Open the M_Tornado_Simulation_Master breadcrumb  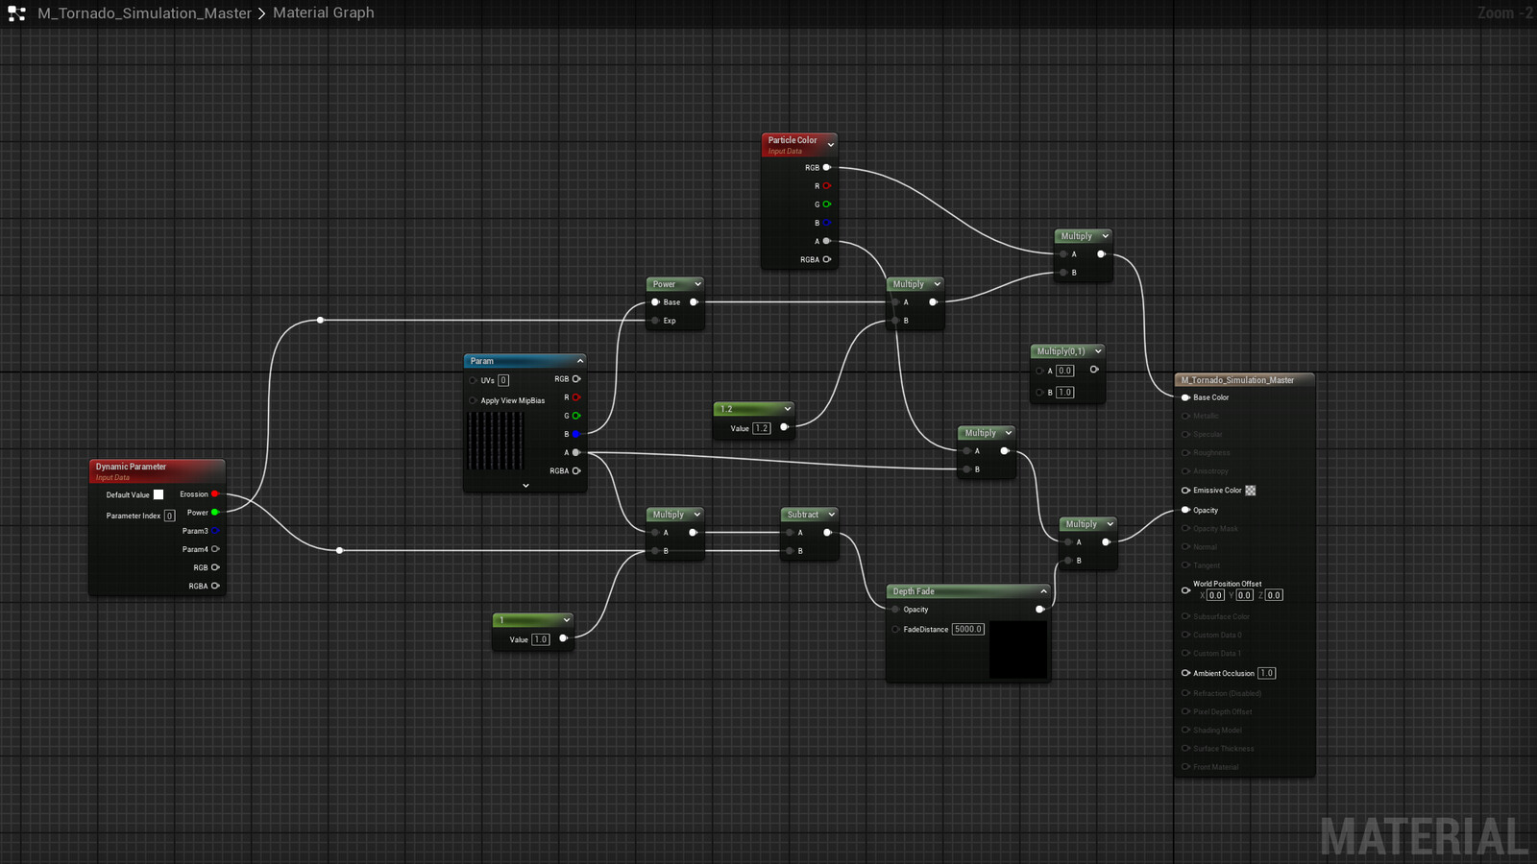(144, 13)
